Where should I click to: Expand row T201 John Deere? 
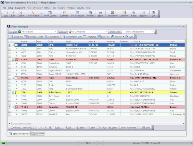pyautogui.click(x=13, y=92)
